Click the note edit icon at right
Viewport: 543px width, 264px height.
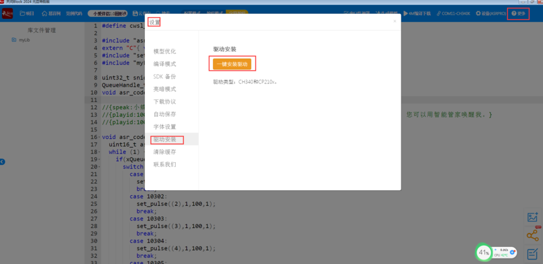click(532, 255)
